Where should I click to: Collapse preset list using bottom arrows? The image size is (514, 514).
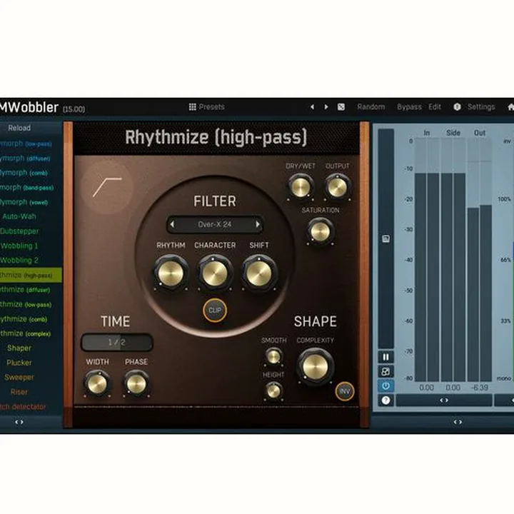pyautogui.click(x=19, y=422)
